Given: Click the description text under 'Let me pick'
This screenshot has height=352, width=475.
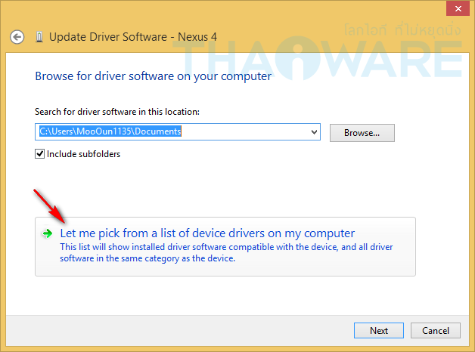Looking at the screenshot, I should point(226,252).
